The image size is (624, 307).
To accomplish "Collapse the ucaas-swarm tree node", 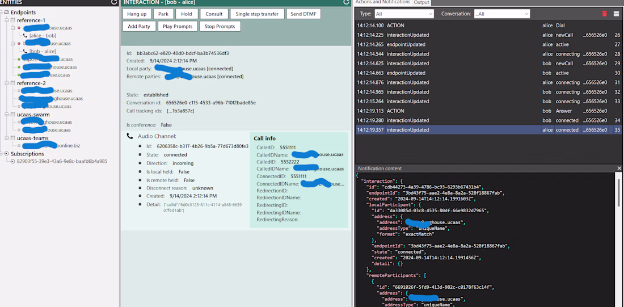I will click(x=6, y=115).
